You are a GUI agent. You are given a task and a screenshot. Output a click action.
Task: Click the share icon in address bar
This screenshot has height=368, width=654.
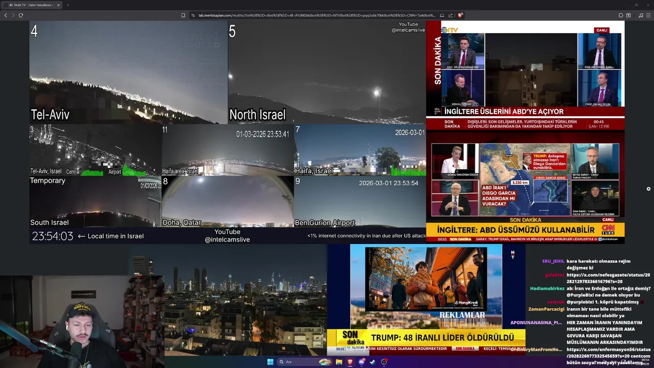coord(451,15)
